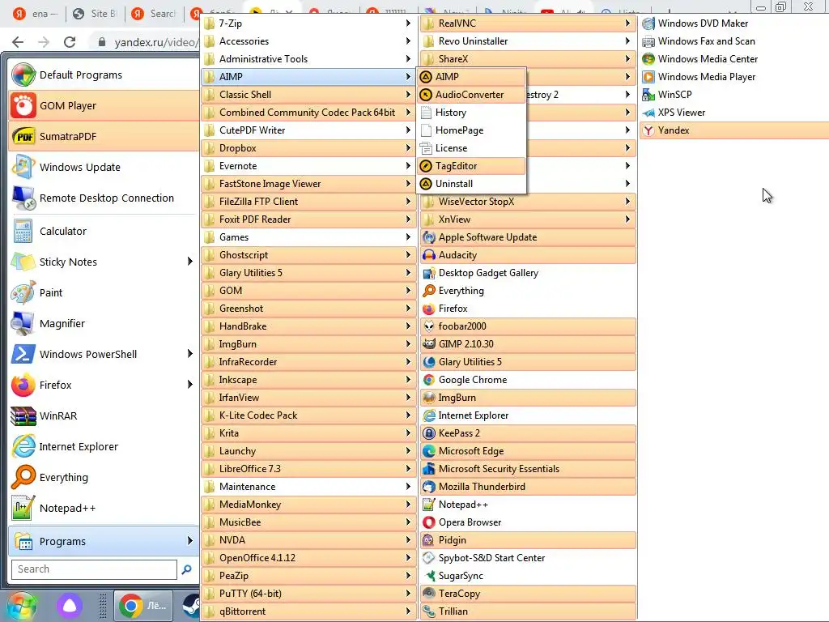Launch Firefox from the programs list
Image resolution: width=829 pixels, height=622 pixels.
528,309
